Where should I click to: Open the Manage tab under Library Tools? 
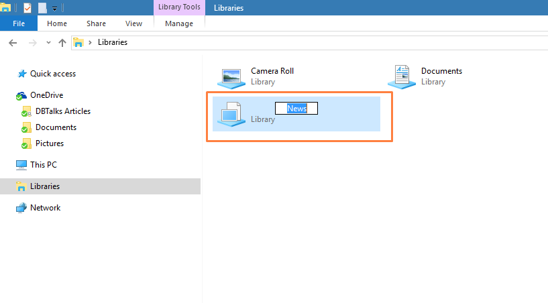tap(179, 23)
